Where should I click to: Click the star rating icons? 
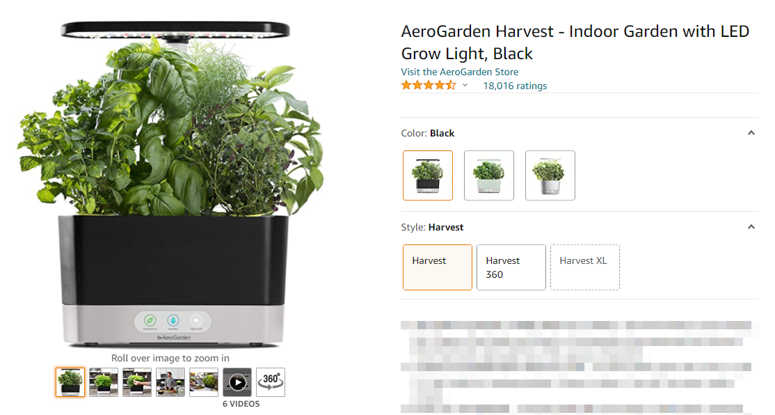pyautogui.click(x=429, y=85)
